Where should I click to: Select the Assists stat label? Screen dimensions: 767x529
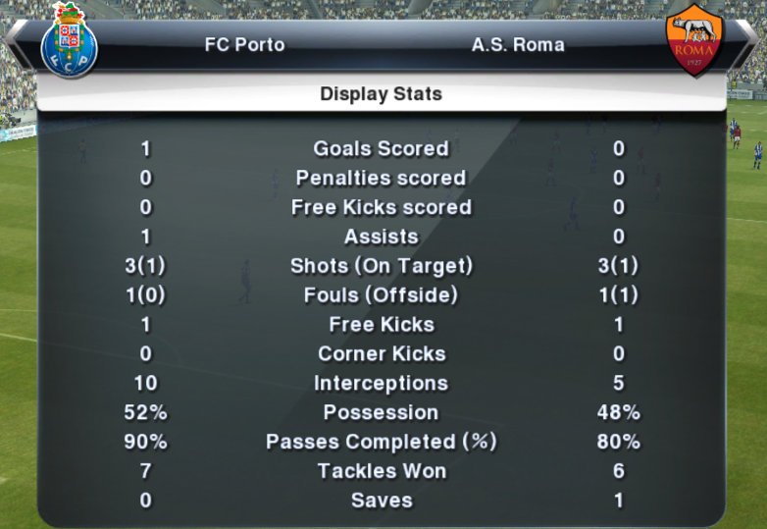pos(382,237)
